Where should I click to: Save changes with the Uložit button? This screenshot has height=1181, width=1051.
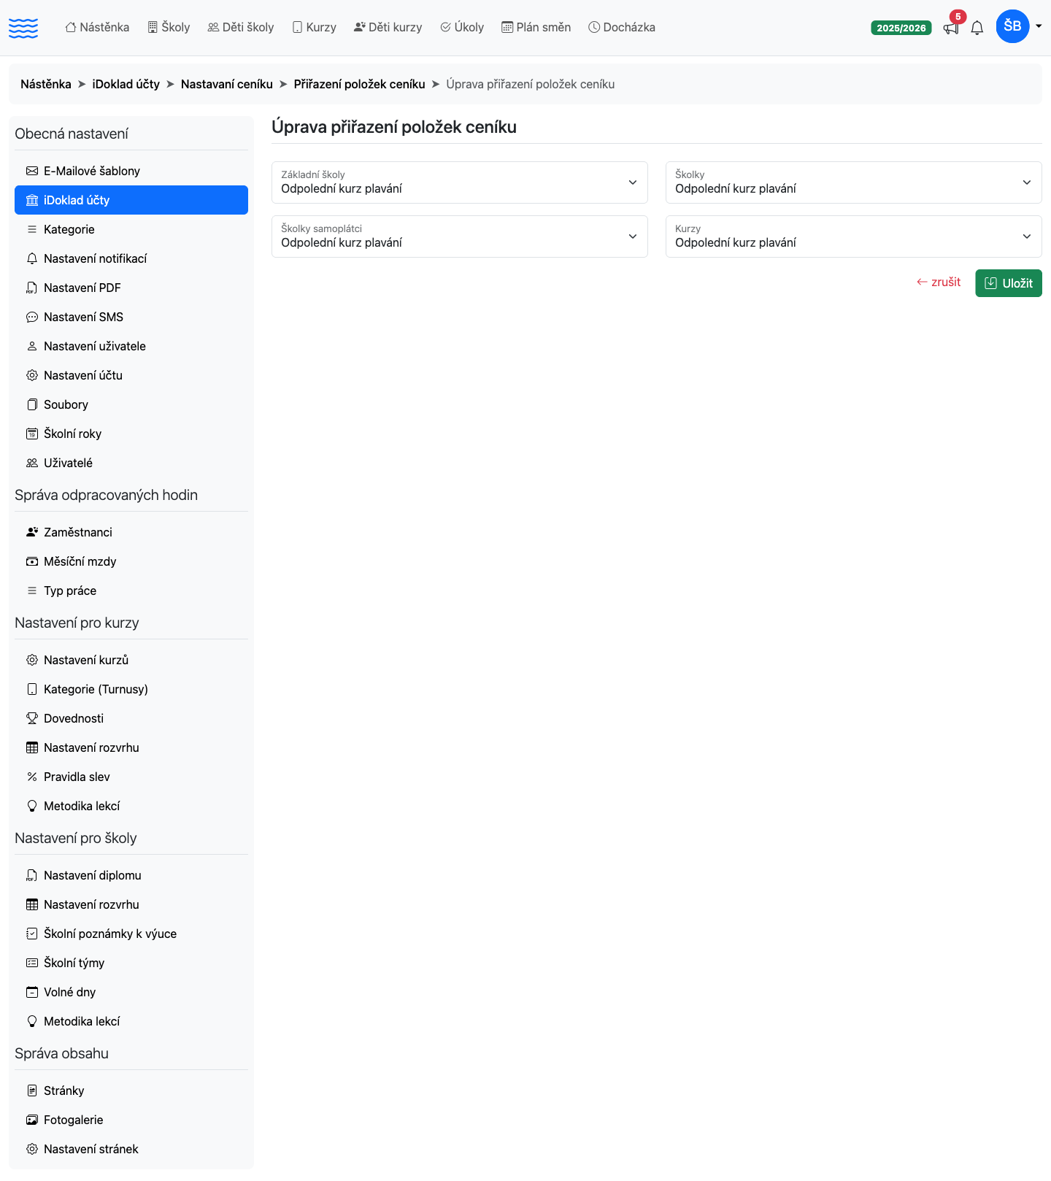pyautogui.click(x=1009, y=283)
